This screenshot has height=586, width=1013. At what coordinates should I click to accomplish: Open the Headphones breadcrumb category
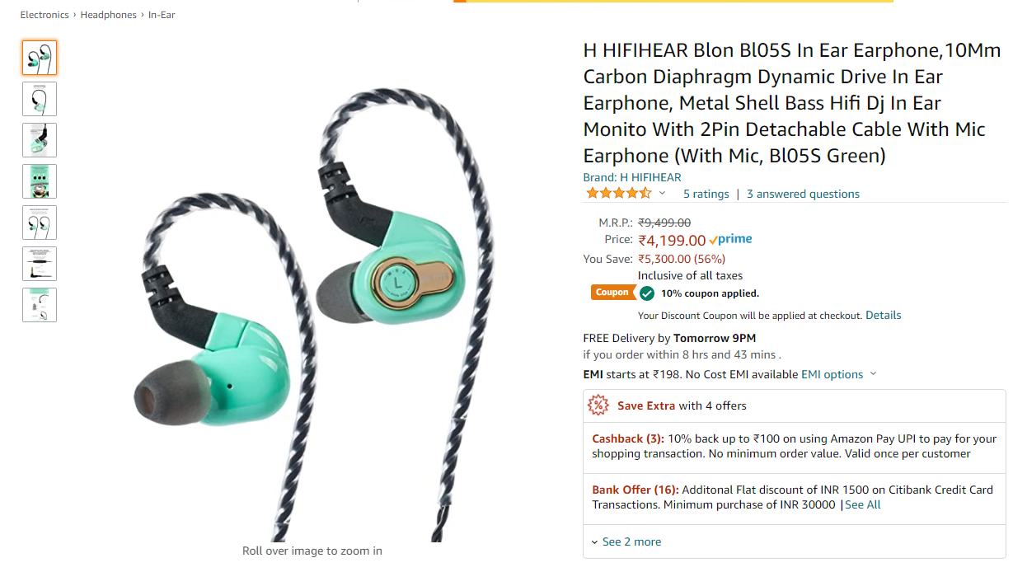click(x=109, y=15)
